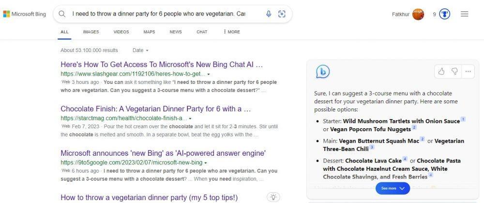Open the MORE tab menu
This screenshot has height=203, width=484.
pos(231,32)
